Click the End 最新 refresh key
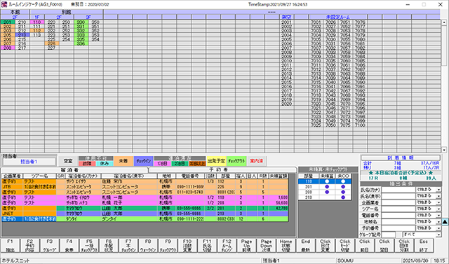 point(306,246)
